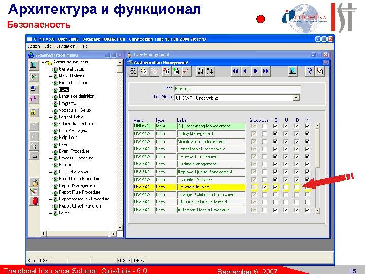The image size is (365, 274).
Task: Select Report Check Function tree item
Action: pos(80,206)
